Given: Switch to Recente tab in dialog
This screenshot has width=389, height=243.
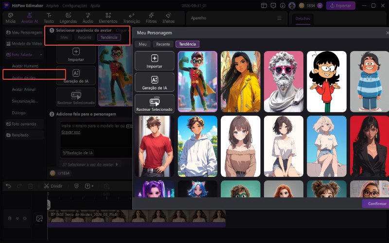Looking at the screenshot, I should click(x=163, y=44).
